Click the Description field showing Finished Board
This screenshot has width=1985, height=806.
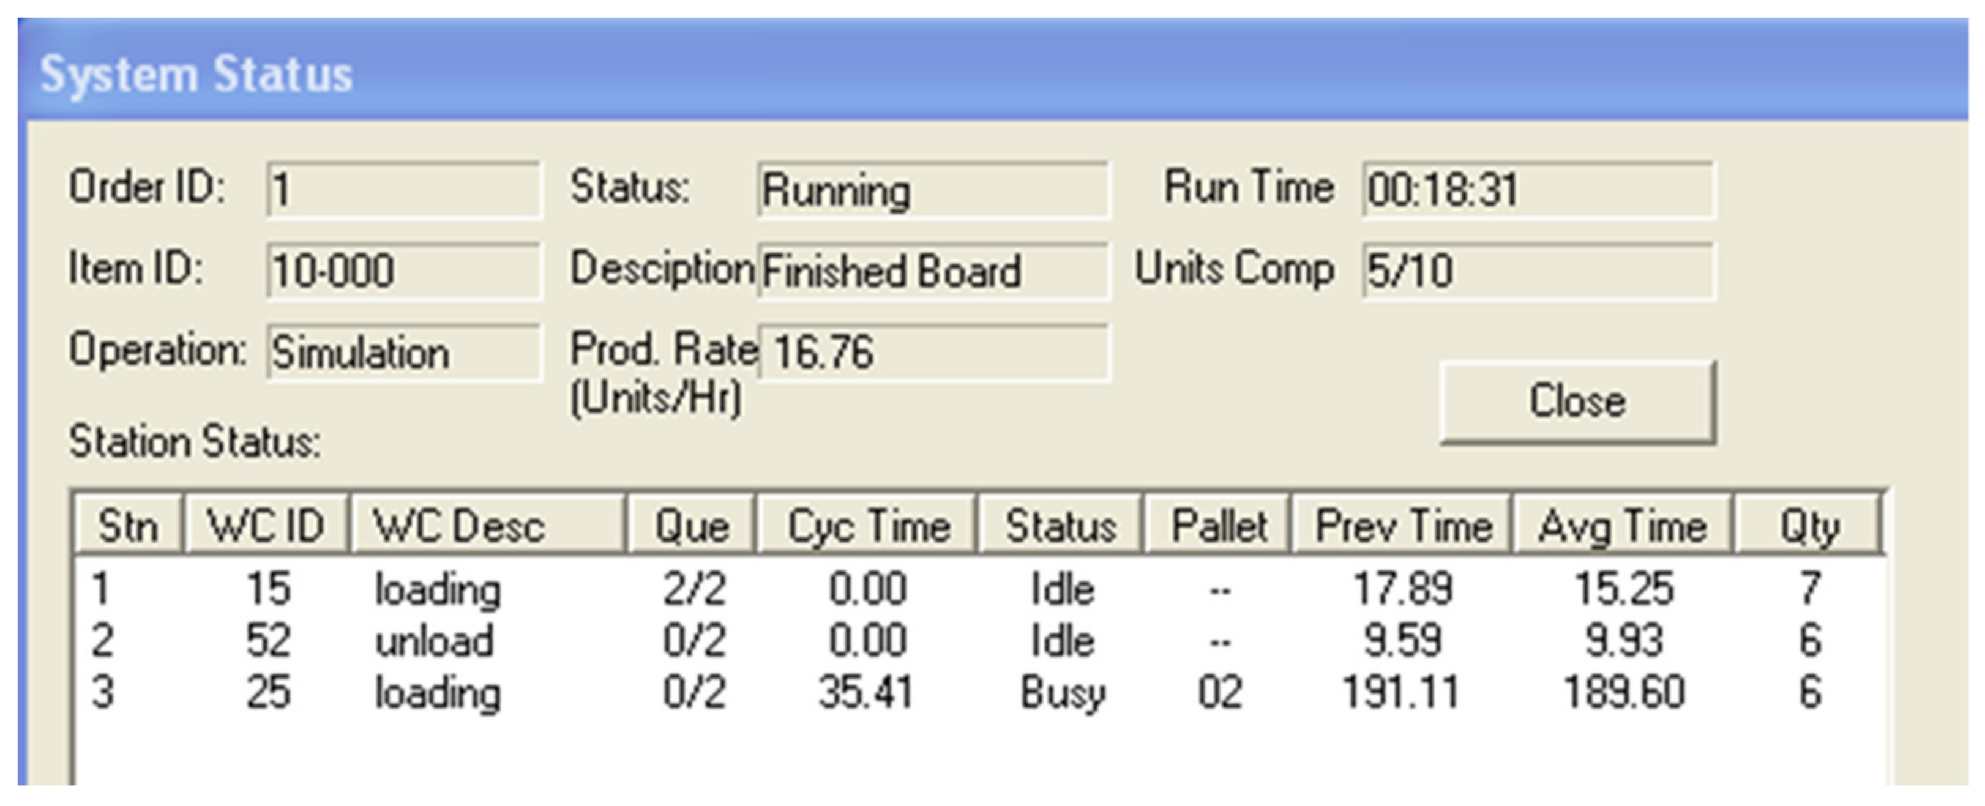pos(932,271)
